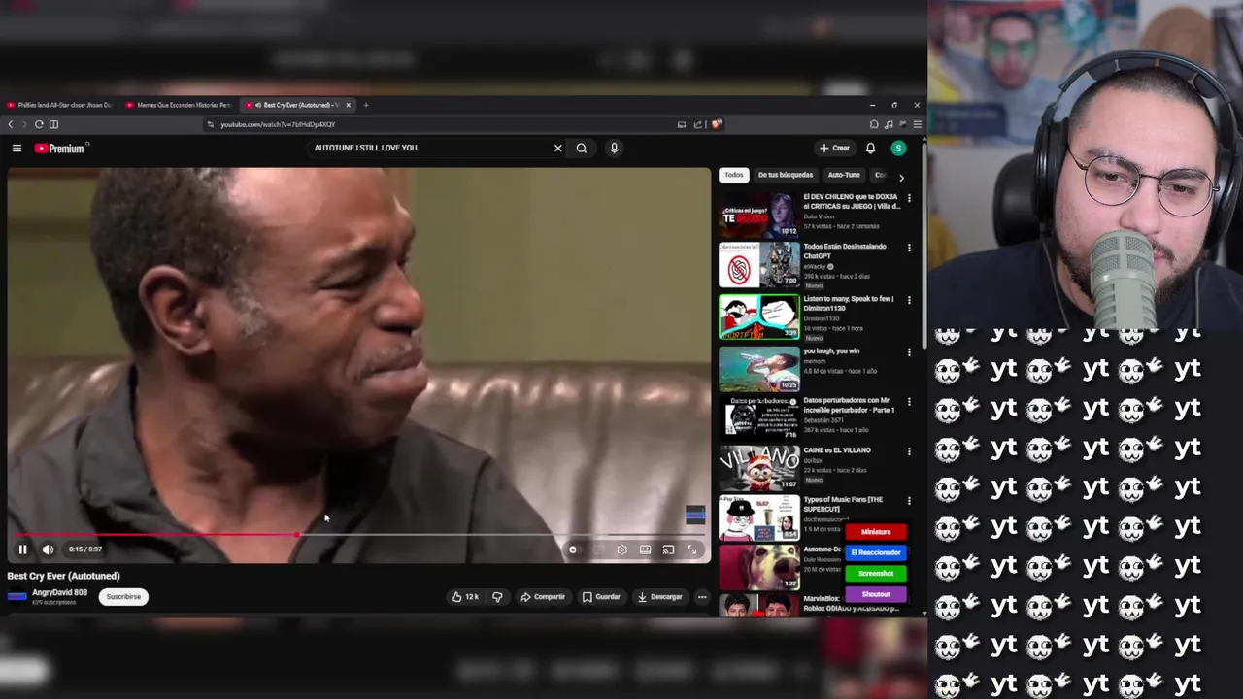Click the red Miniatura overlay button
The width and height of the screenshot is (1243, 699).
click(876, 532)
